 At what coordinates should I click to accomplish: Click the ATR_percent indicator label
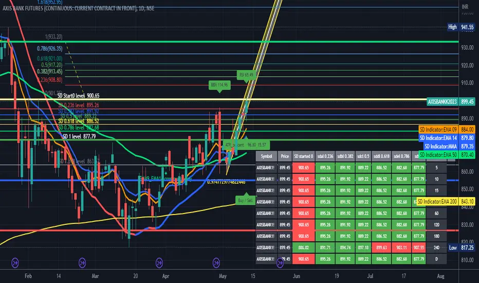tap(246, 145)
